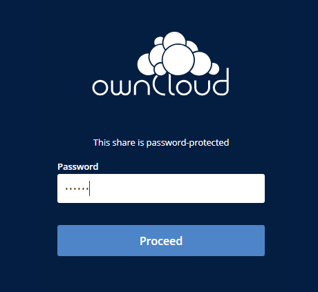Click the text cursor inside the password field
Screen dimensions: 318x292
pyautogui.click(x=89, y=188)
